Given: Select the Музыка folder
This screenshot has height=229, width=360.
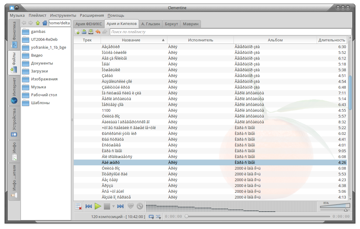Looking at the screenshot, I should coord(46,87).
